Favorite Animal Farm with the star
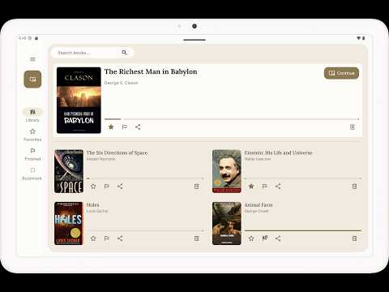The width and height of the screenshot is (389, 292). click(251, 238)
